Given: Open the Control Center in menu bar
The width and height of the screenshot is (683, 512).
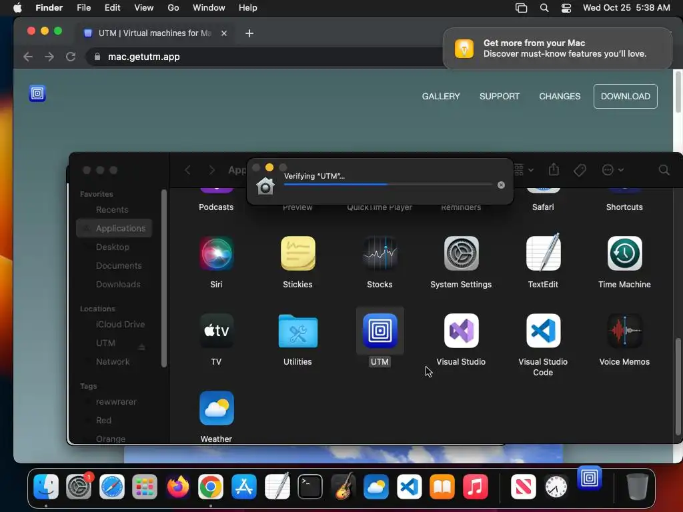Looking at the screenshot, I should click(x=566, y=8).
